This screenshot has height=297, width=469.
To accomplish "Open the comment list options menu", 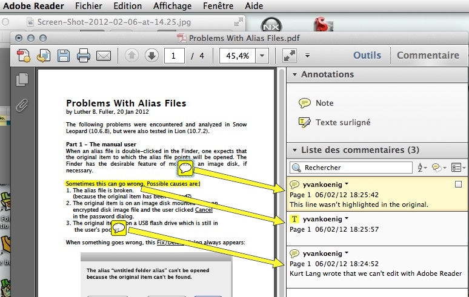I will point(459,168).
